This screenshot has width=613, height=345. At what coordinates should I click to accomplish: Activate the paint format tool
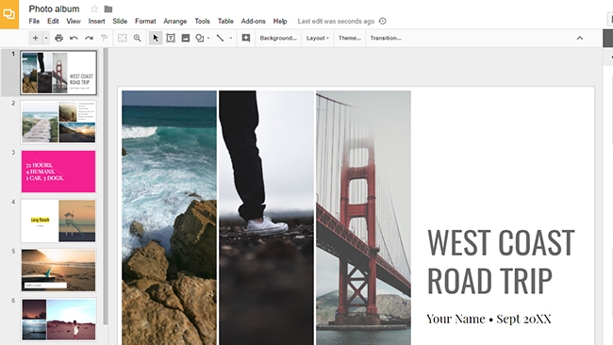coord(104,38)
